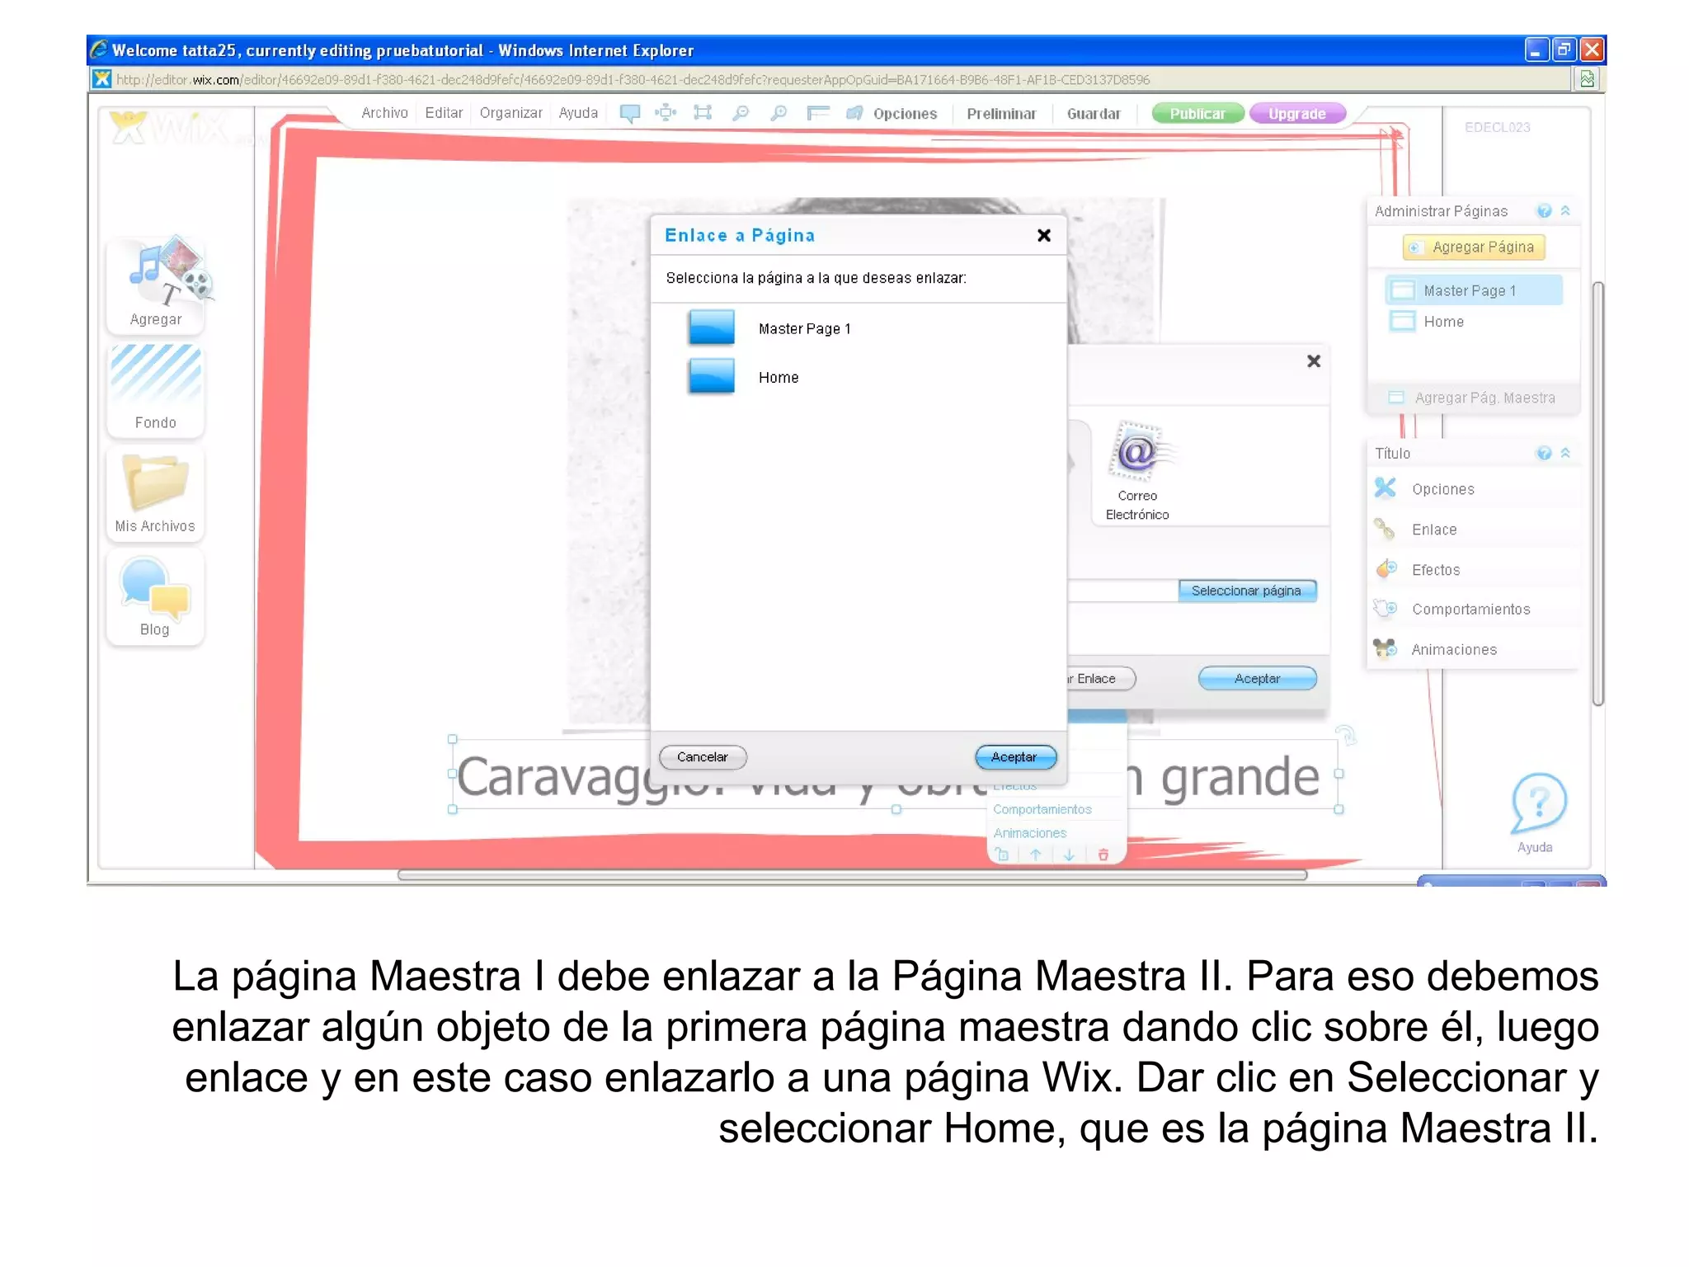This screenshot has width=1689, height=1267.
Task: Open the Organizar menu
Action: pyautogui.click(x=510, y=113)
